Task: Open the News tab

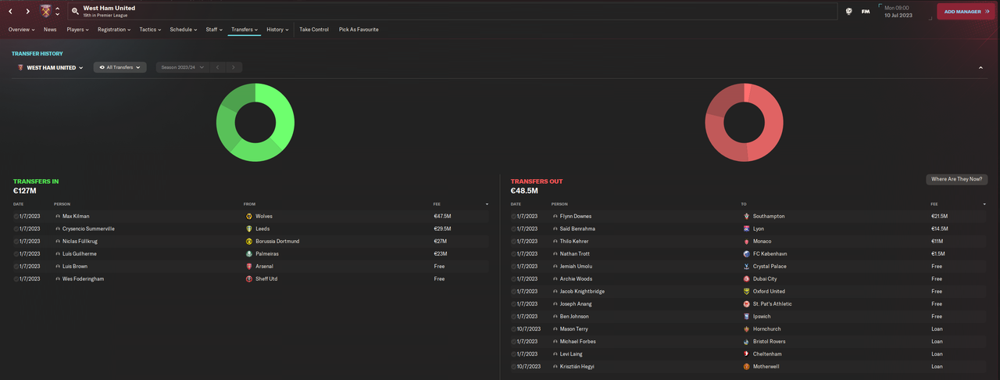Action: pos(50,29)
